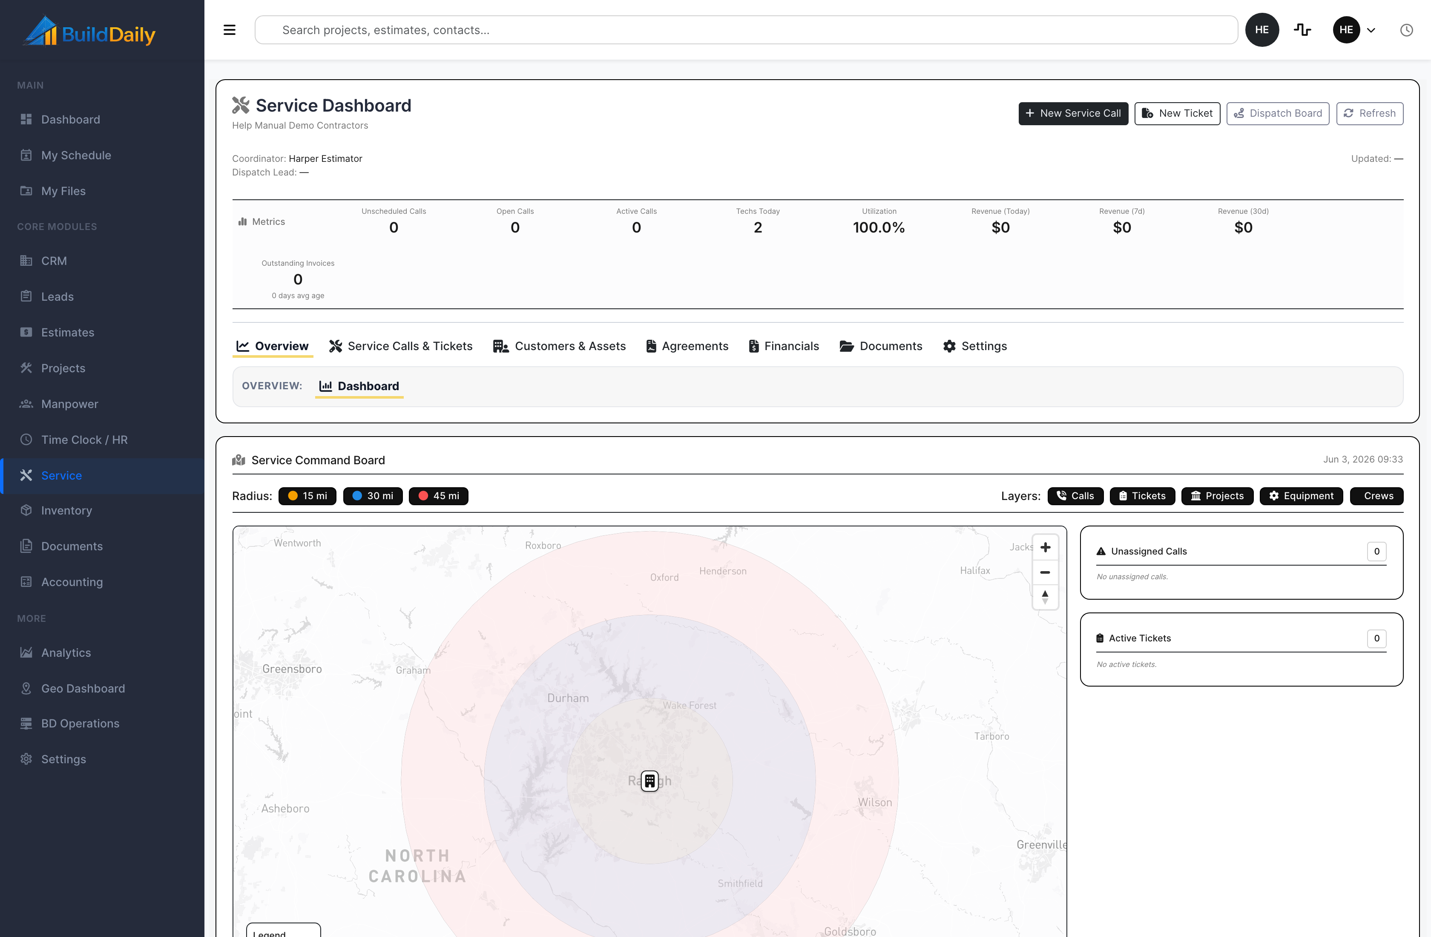This screenshot has height=937, width=1431.
Task: Reset map compass bearing
Action: [1045, 597]
